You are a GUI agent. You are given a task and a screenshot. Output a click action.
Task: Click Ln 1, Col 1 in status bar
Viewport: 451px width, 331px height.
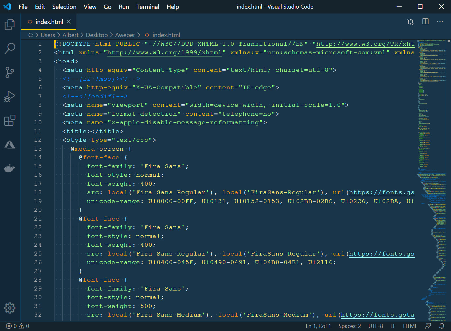pyautogui.click(x=318, y=326)
